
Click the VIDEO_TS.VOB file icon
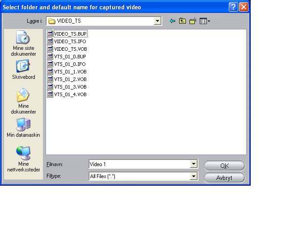(50, 49)
